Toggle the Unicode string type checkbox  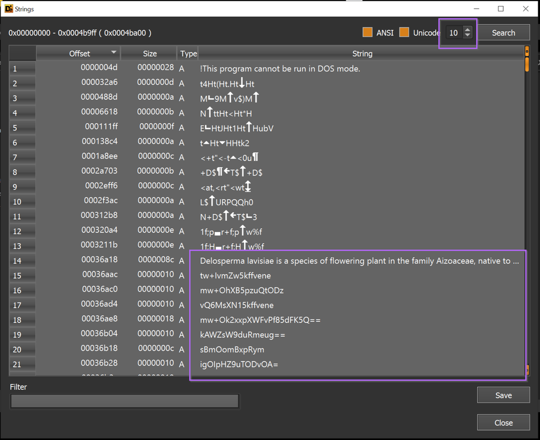(x=404, y=32)
